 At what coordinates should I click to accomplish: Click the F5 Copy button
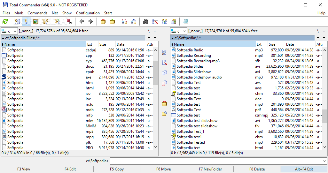point(117,169)
